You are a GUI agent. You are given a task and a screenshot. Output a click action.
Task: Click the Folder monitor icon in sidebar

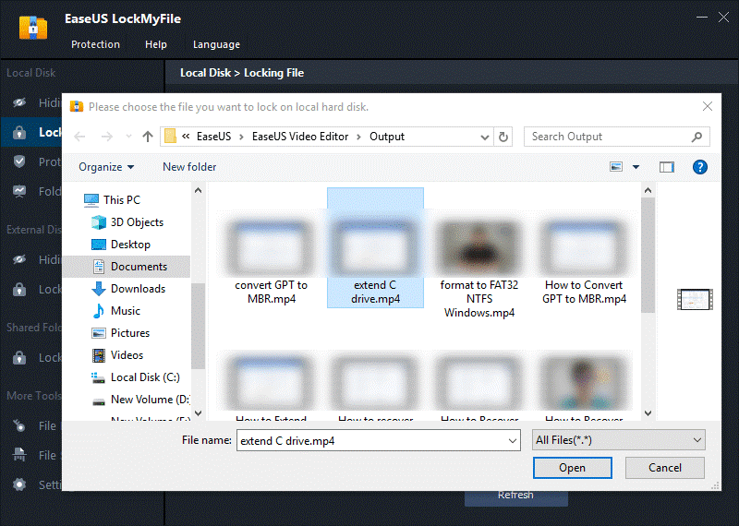pyautogui.click(x=19, y=191)
